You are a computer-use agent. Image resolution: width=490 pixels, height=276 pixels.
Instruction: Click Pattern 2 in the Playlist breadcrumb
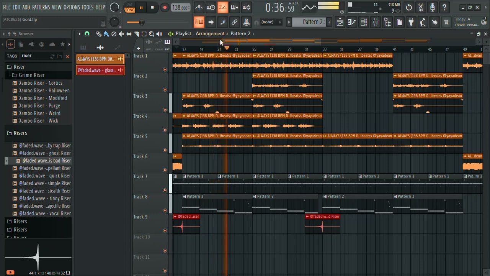(x=240, y=34)
